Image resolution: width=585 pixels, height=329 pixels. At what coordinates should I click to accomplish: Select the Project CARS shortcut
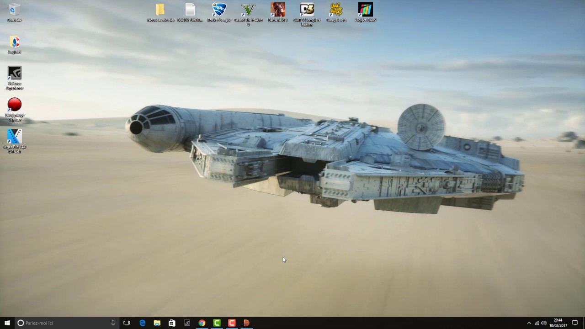[366, 12]
